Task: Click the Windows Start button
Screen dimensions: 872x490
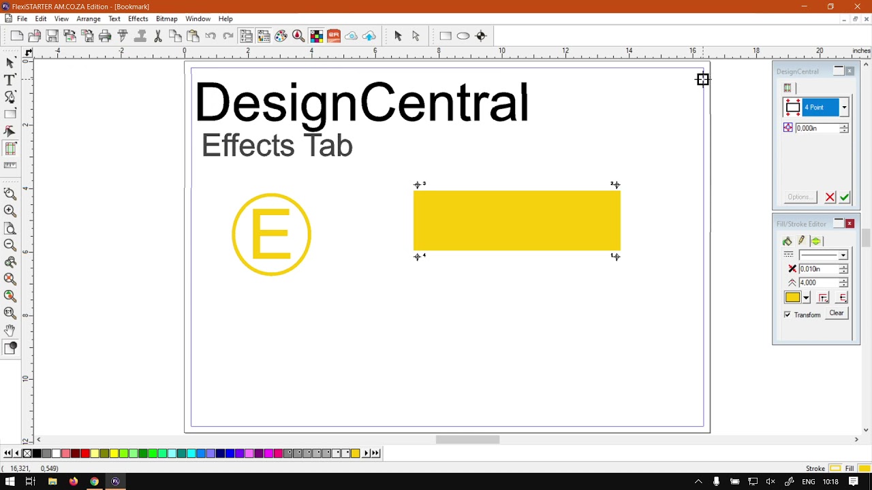Action: (10, 482)
